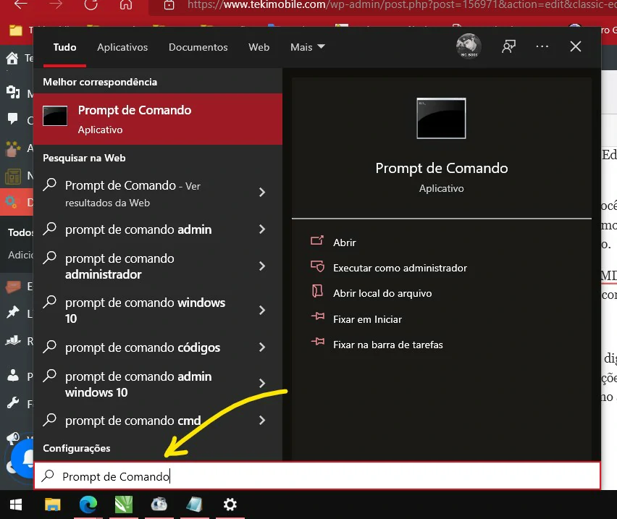
Task: Click Fixar em Iniciar
Action: [367, 319]
